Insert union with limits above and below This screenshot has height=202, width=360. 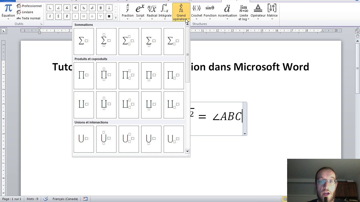[106, 139]
